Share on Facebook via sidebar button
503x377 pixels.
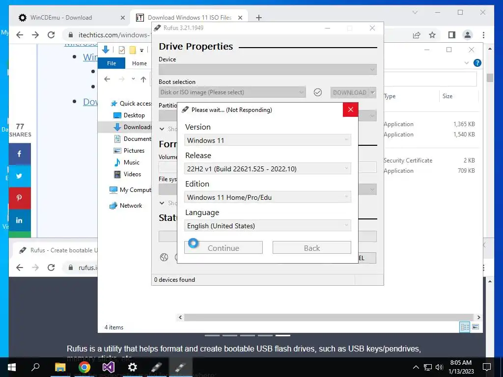point(20,154)
